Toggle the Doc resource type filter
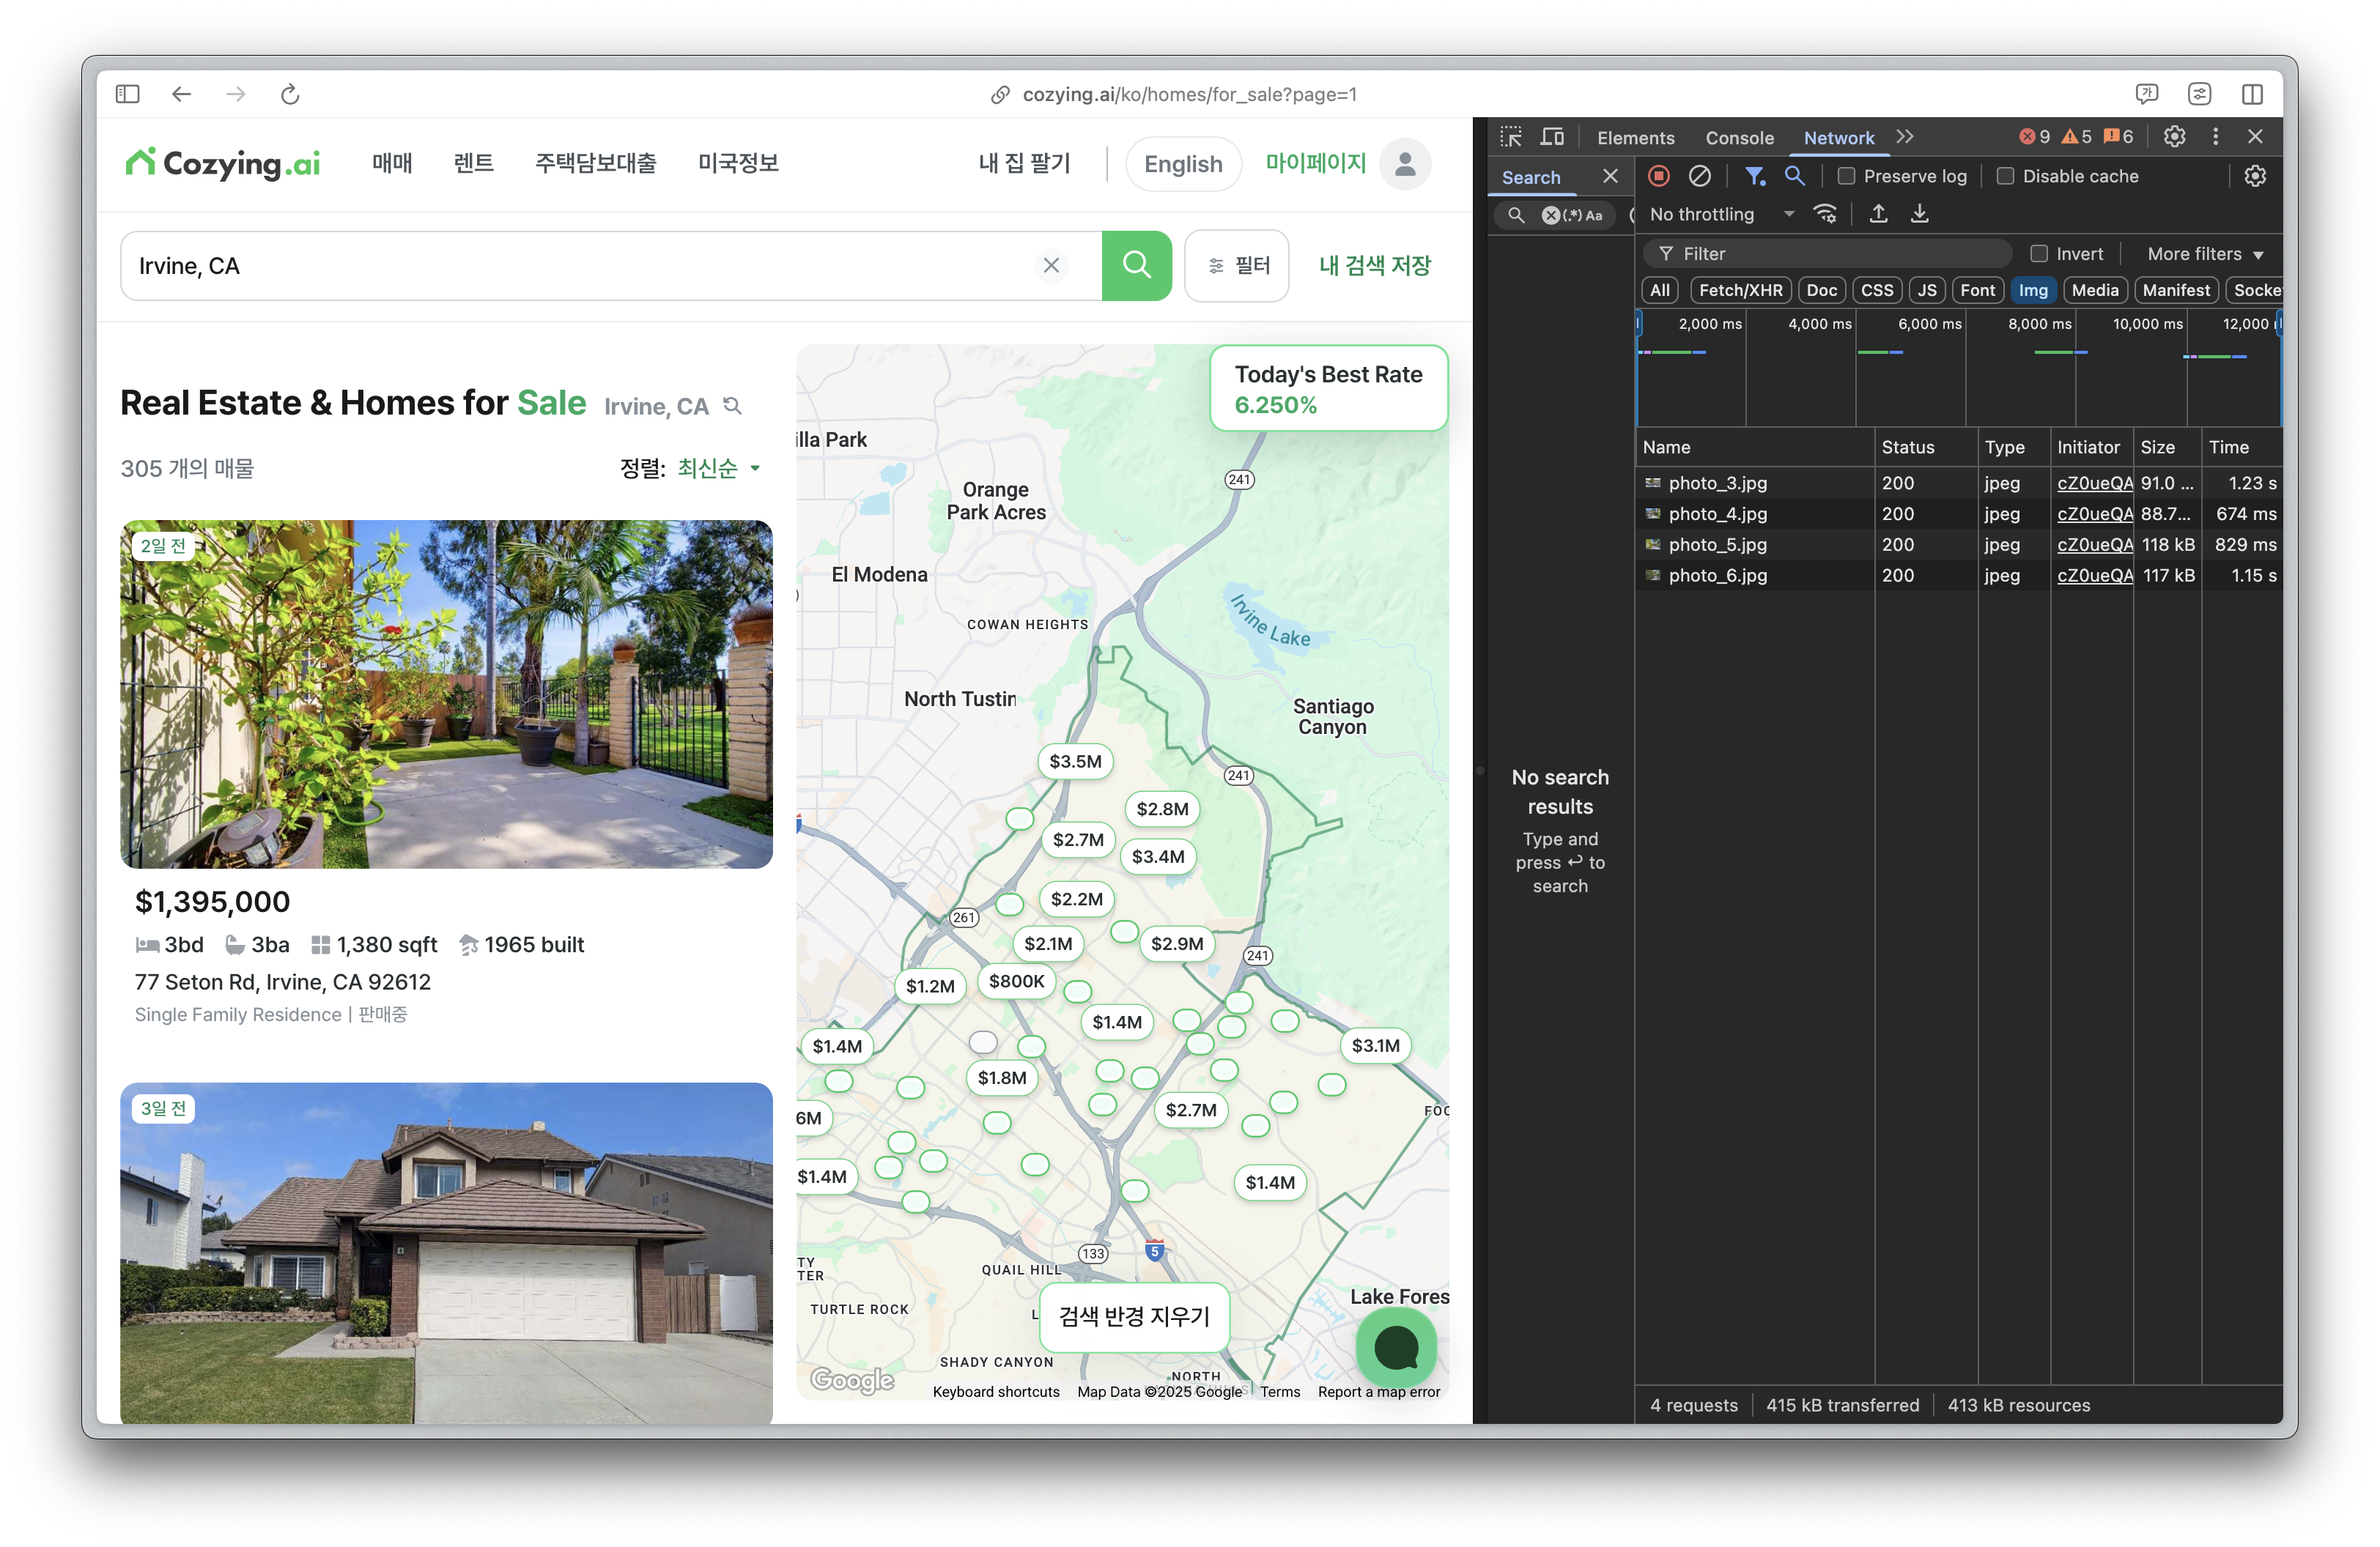 pos(1821,290)
